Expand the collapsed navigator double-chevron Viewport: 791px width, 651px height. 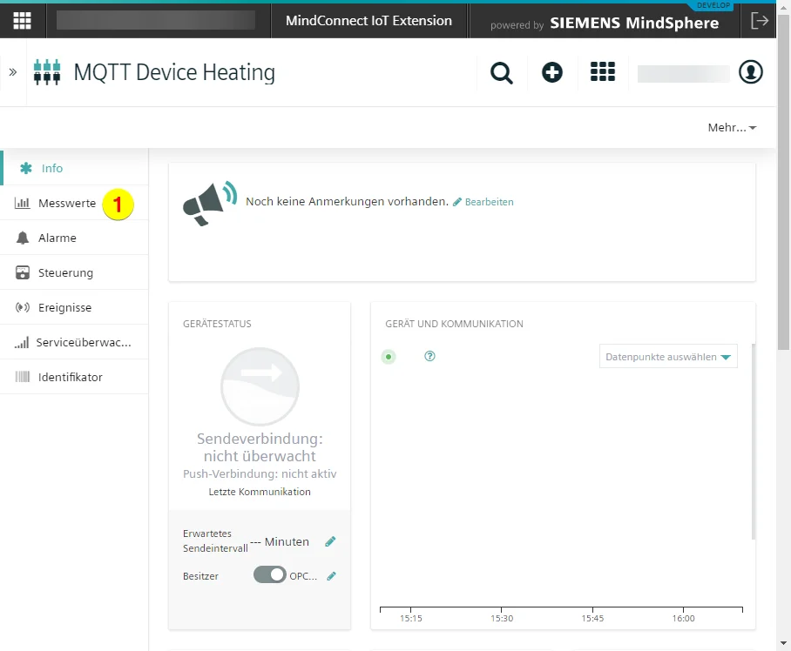click(x=13, y=72)
